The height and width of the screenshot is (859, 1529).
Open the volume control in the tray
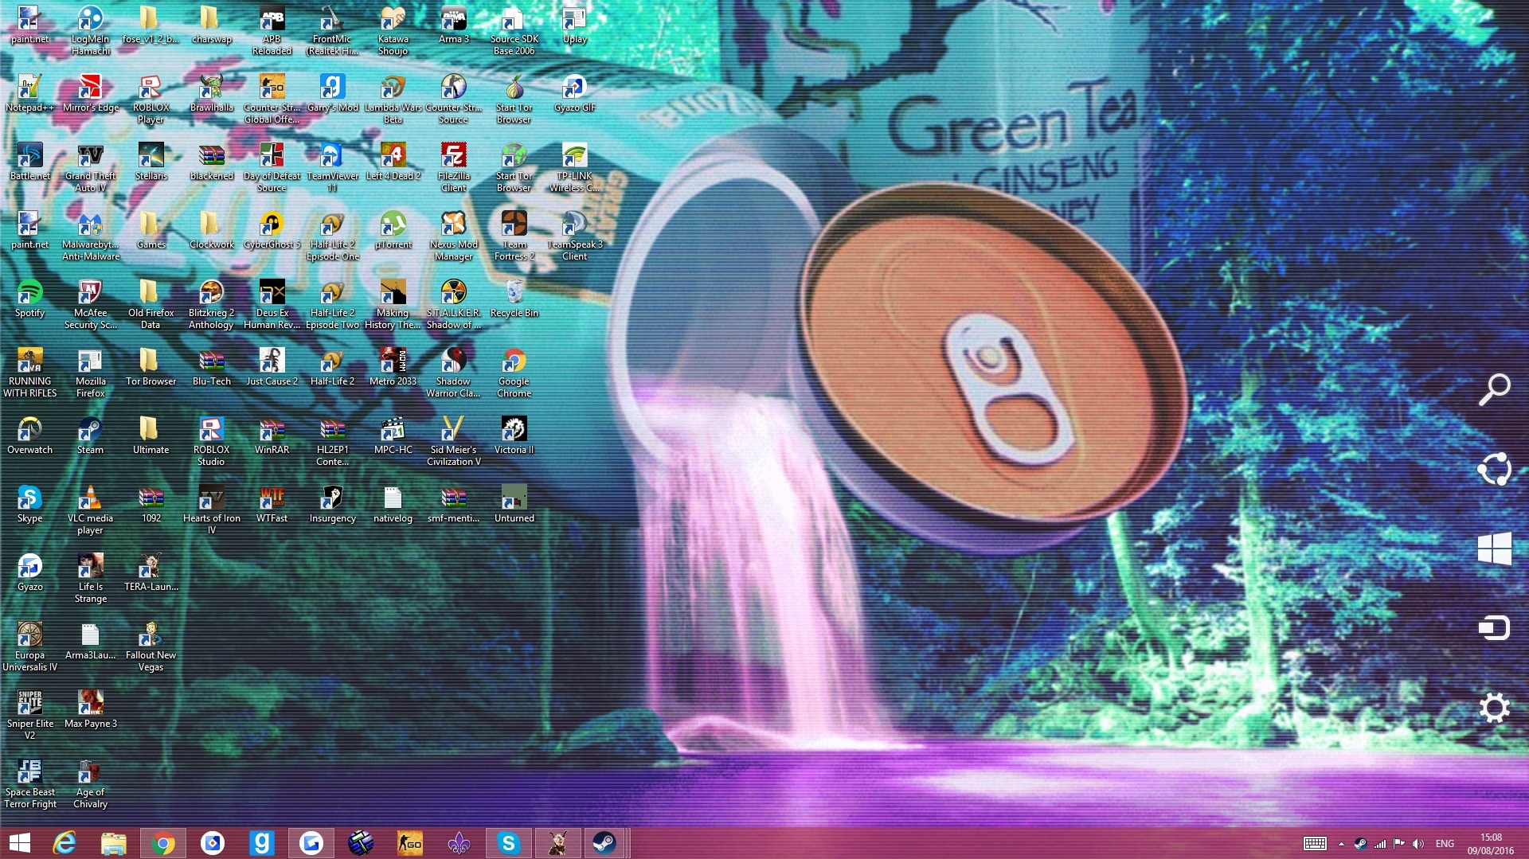tap(1418, 844)
